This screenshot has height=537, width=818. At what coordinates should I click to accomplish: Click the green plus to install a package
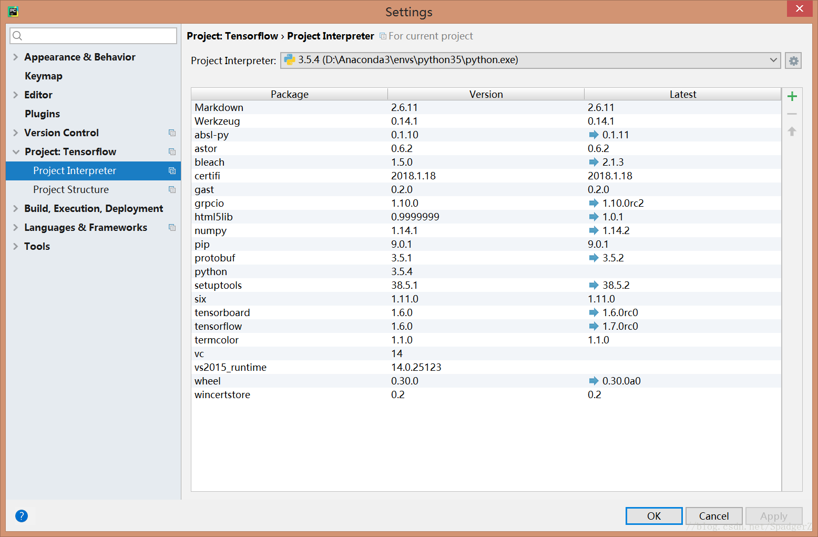tap(792, 96)
